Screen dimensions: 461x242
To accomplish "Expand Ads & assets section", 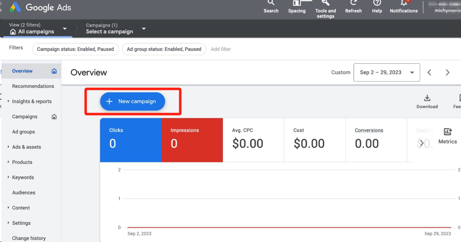I will [x=8, y=147].
